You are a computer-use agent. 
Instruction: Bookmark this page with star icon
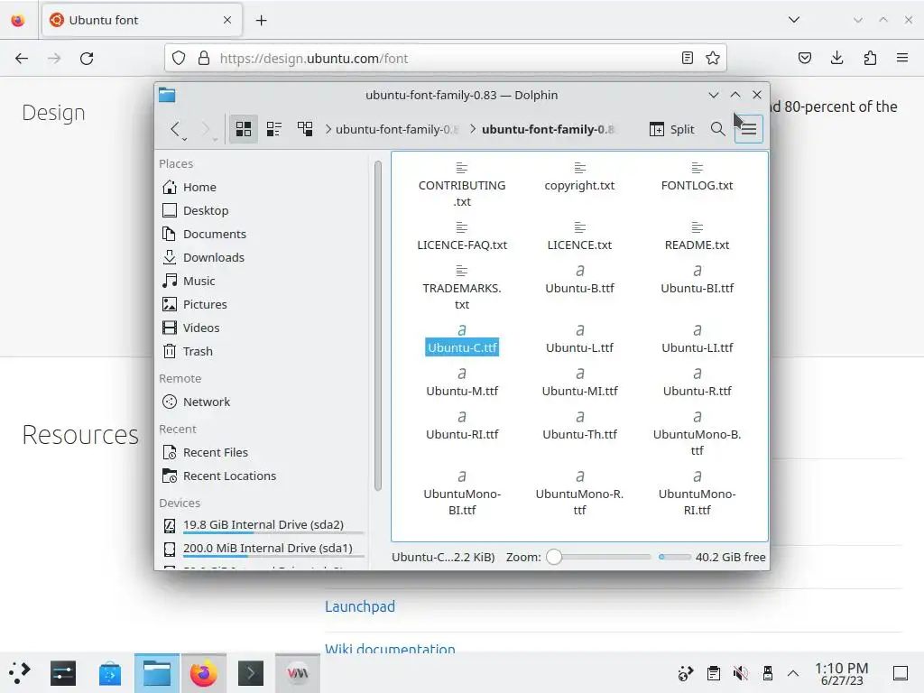pos(713,58)
